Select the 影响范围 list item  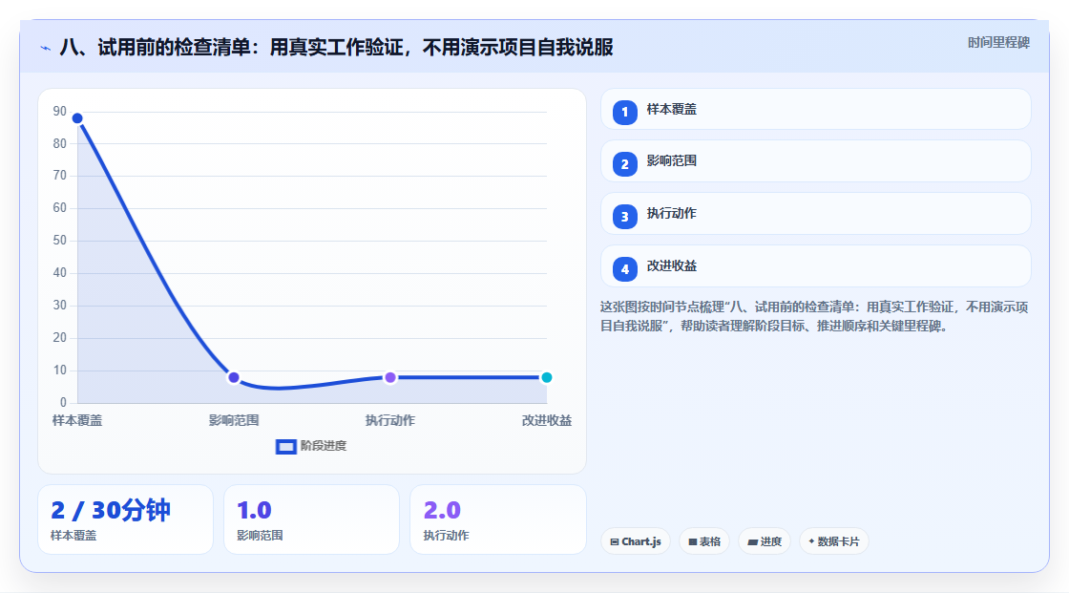tap(815, 161)
